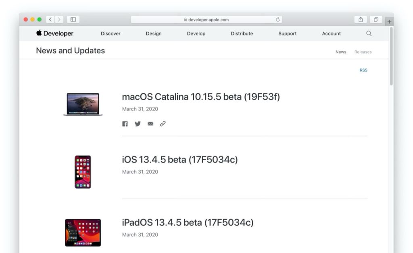Click Safari's Share toolbar button
The width and height of the screenshot is (413, 253).
(361, 19)
